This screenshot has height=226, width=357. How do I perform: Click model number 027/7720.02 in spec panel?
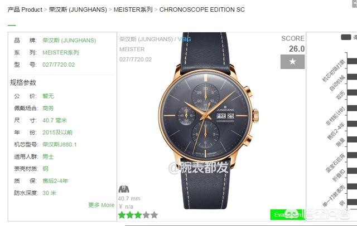click(59, 65)
